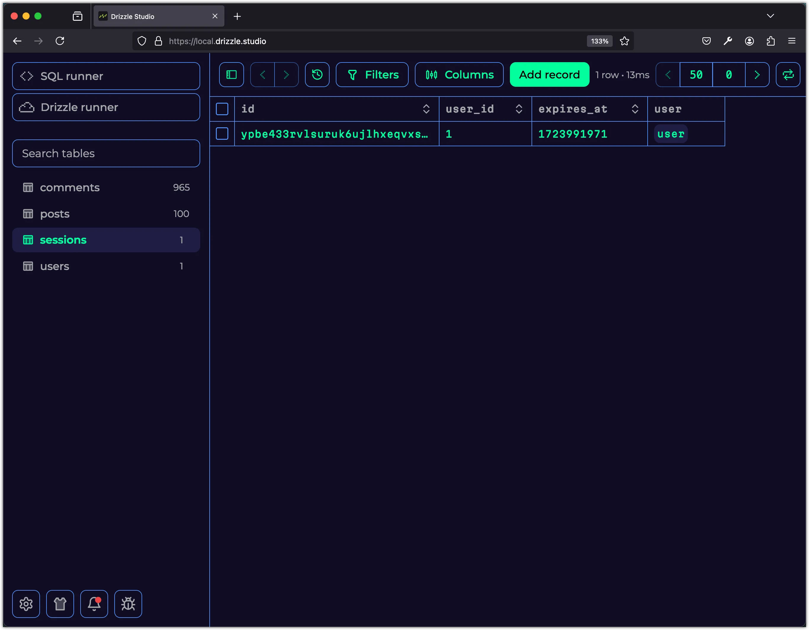Go to previous page of rows
This screenshot has width=809, height=630.
pyautogui.click(x=667, y=74)
